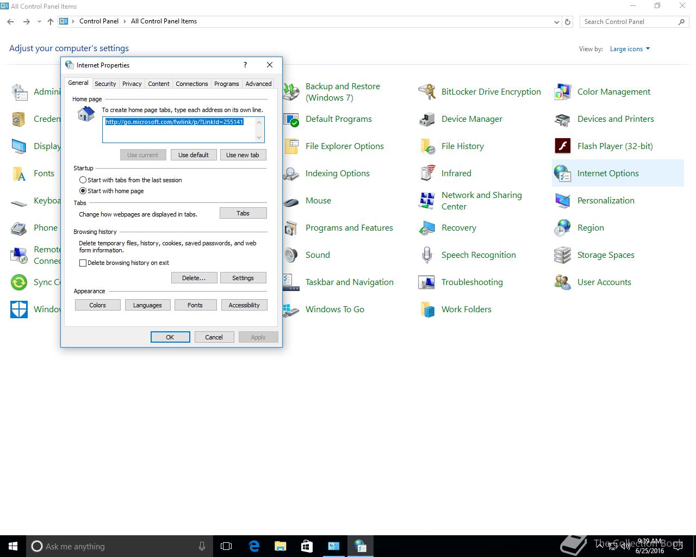Open Color Management icon
The width and height of the screenshot is (696, 557).
pos(563,92)
